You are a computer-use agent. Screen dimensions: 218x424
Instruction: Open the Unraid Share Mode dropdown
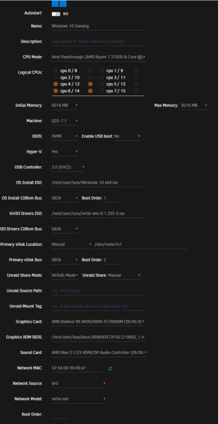(65, 275)
